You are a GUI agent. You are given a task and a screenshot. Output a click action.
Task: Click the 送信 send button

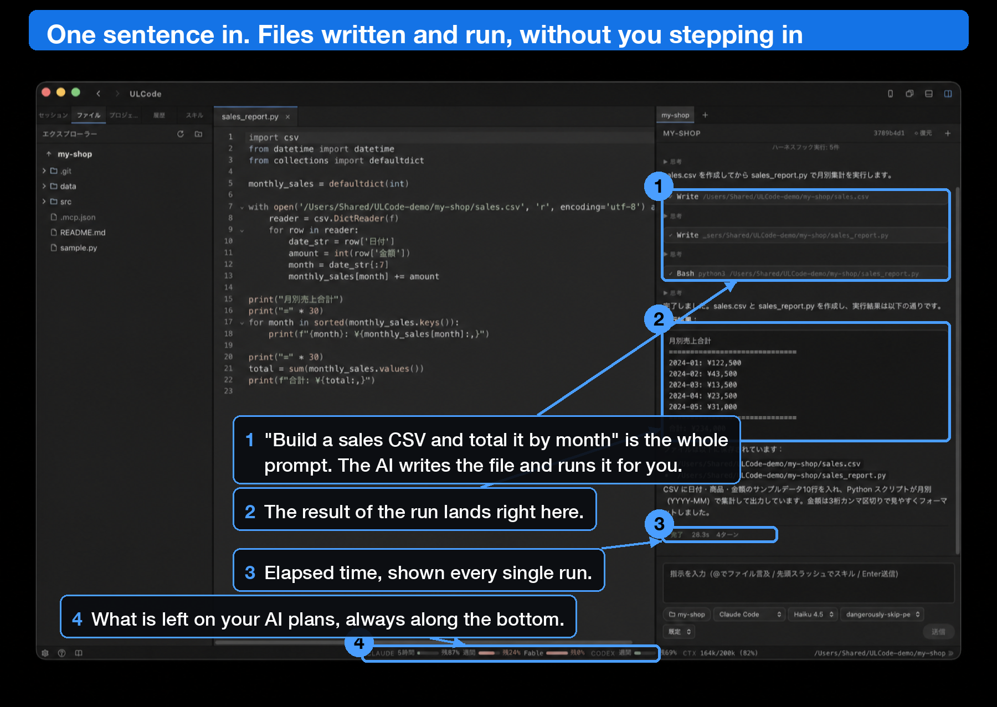coord(938,632)
